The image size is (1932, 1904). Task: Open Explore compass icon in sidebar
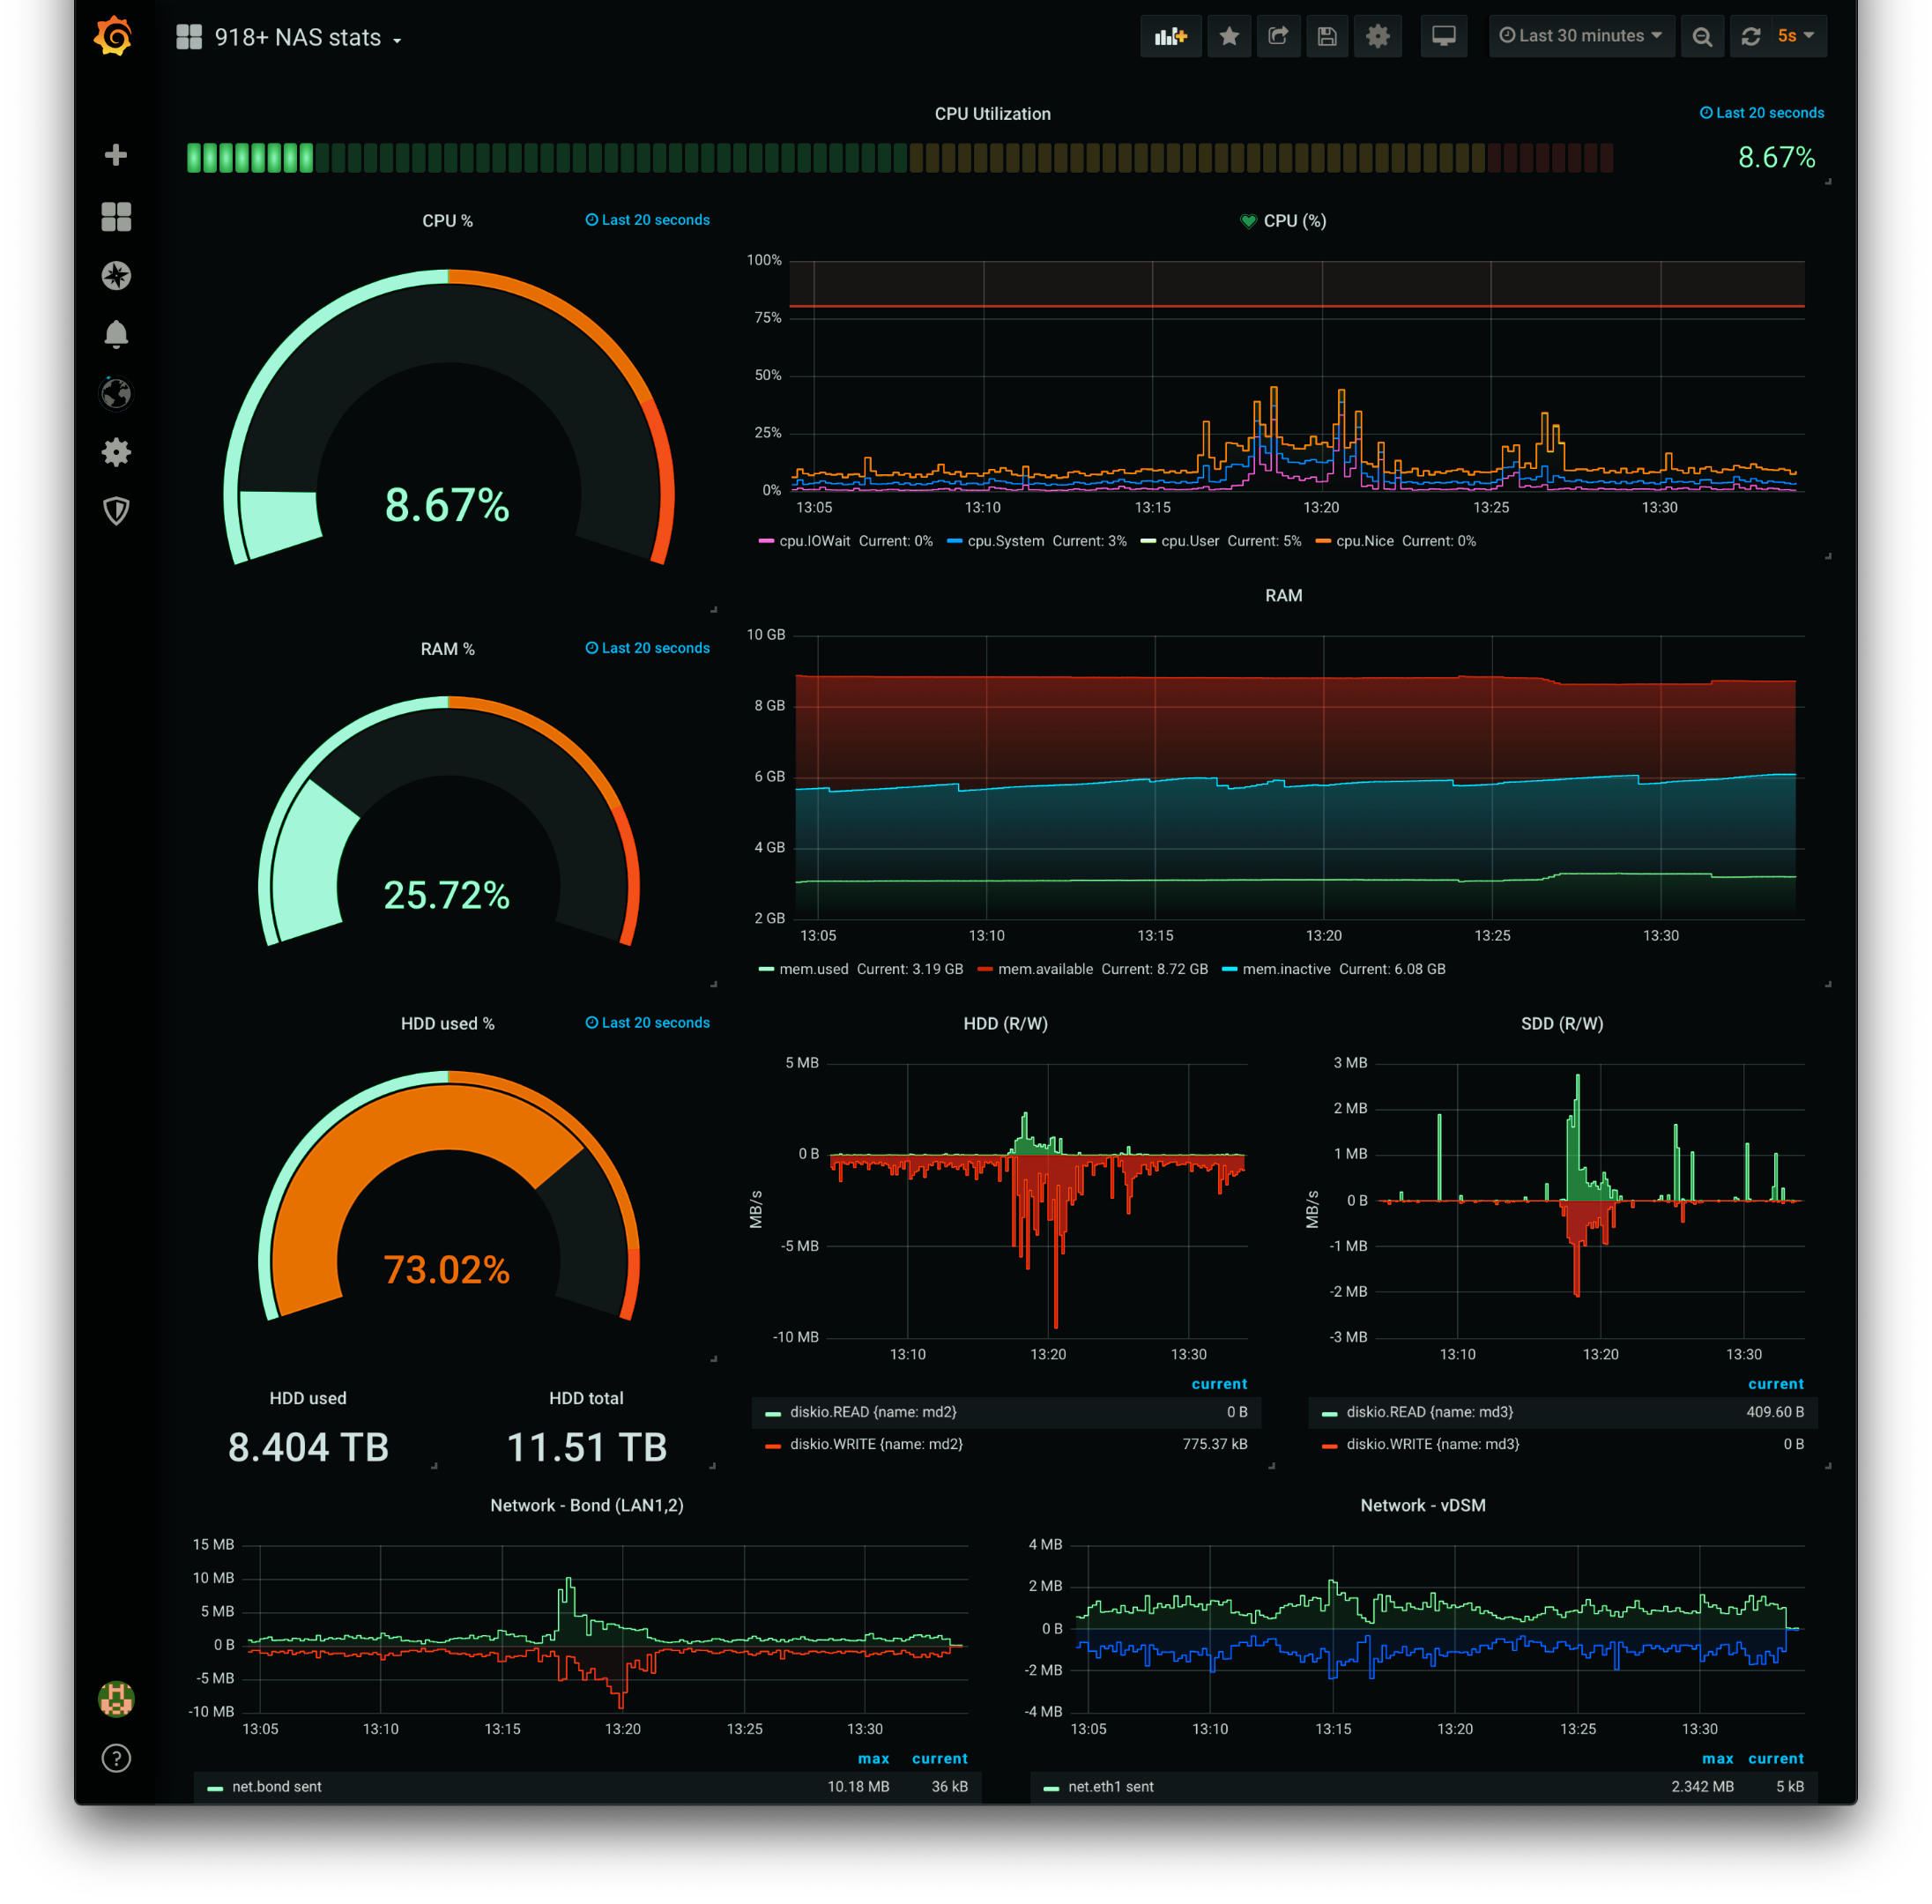click(116, 276)
